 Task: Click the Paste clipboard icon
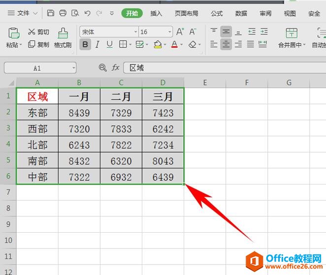tap(14, 33)
